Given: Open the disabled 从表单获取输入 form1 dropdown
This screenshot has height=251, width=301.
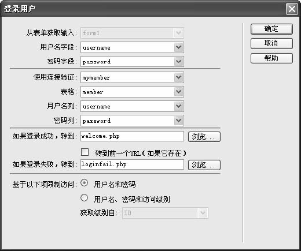Looking at the screenshot, I should (x=178, y=33).
